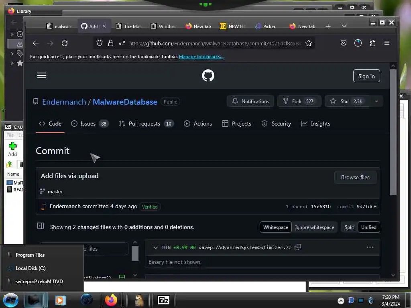Go to GitHub home via Octocat logo
The height and width of the screenshot is (308, 411).
(208, 75)
